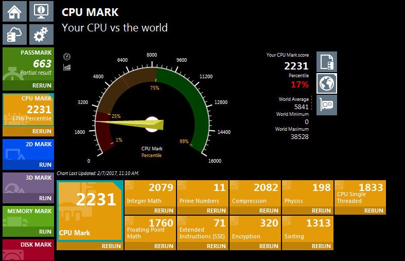The width and height of the screenshot is (405, 261).
Task: Go to the Home screen icon
Action: pos(15,11)
